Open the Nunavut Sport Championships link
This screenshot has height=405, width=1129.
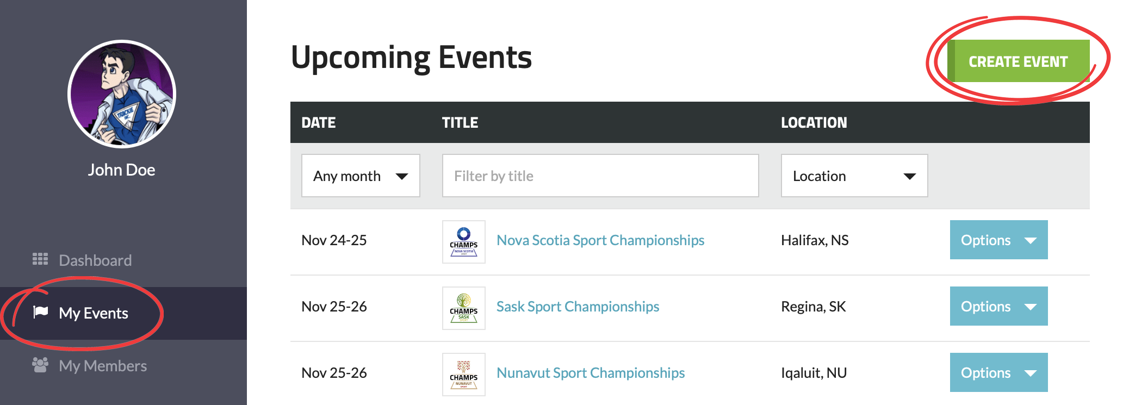coord(591,373)
